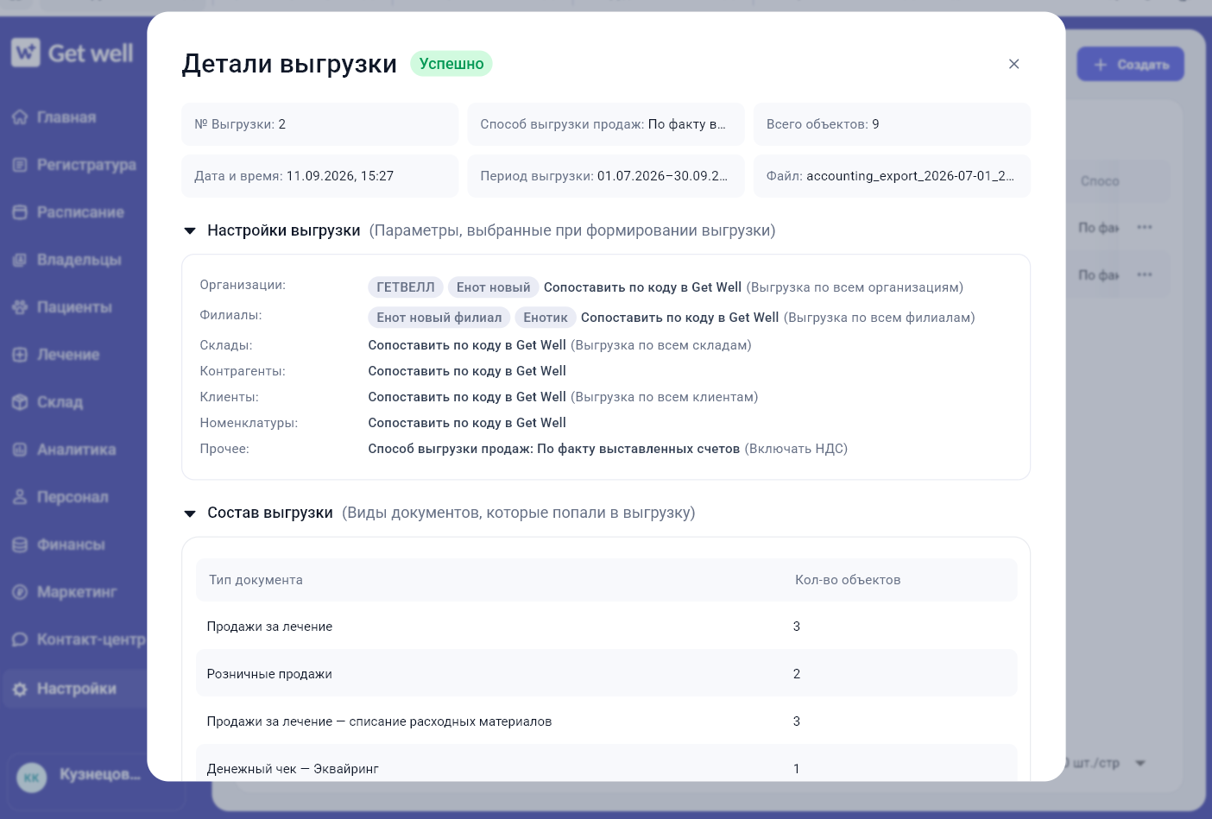
Task: Click the Пациенты paw icon
Action: pyautogui.click(x=20, y=307)
